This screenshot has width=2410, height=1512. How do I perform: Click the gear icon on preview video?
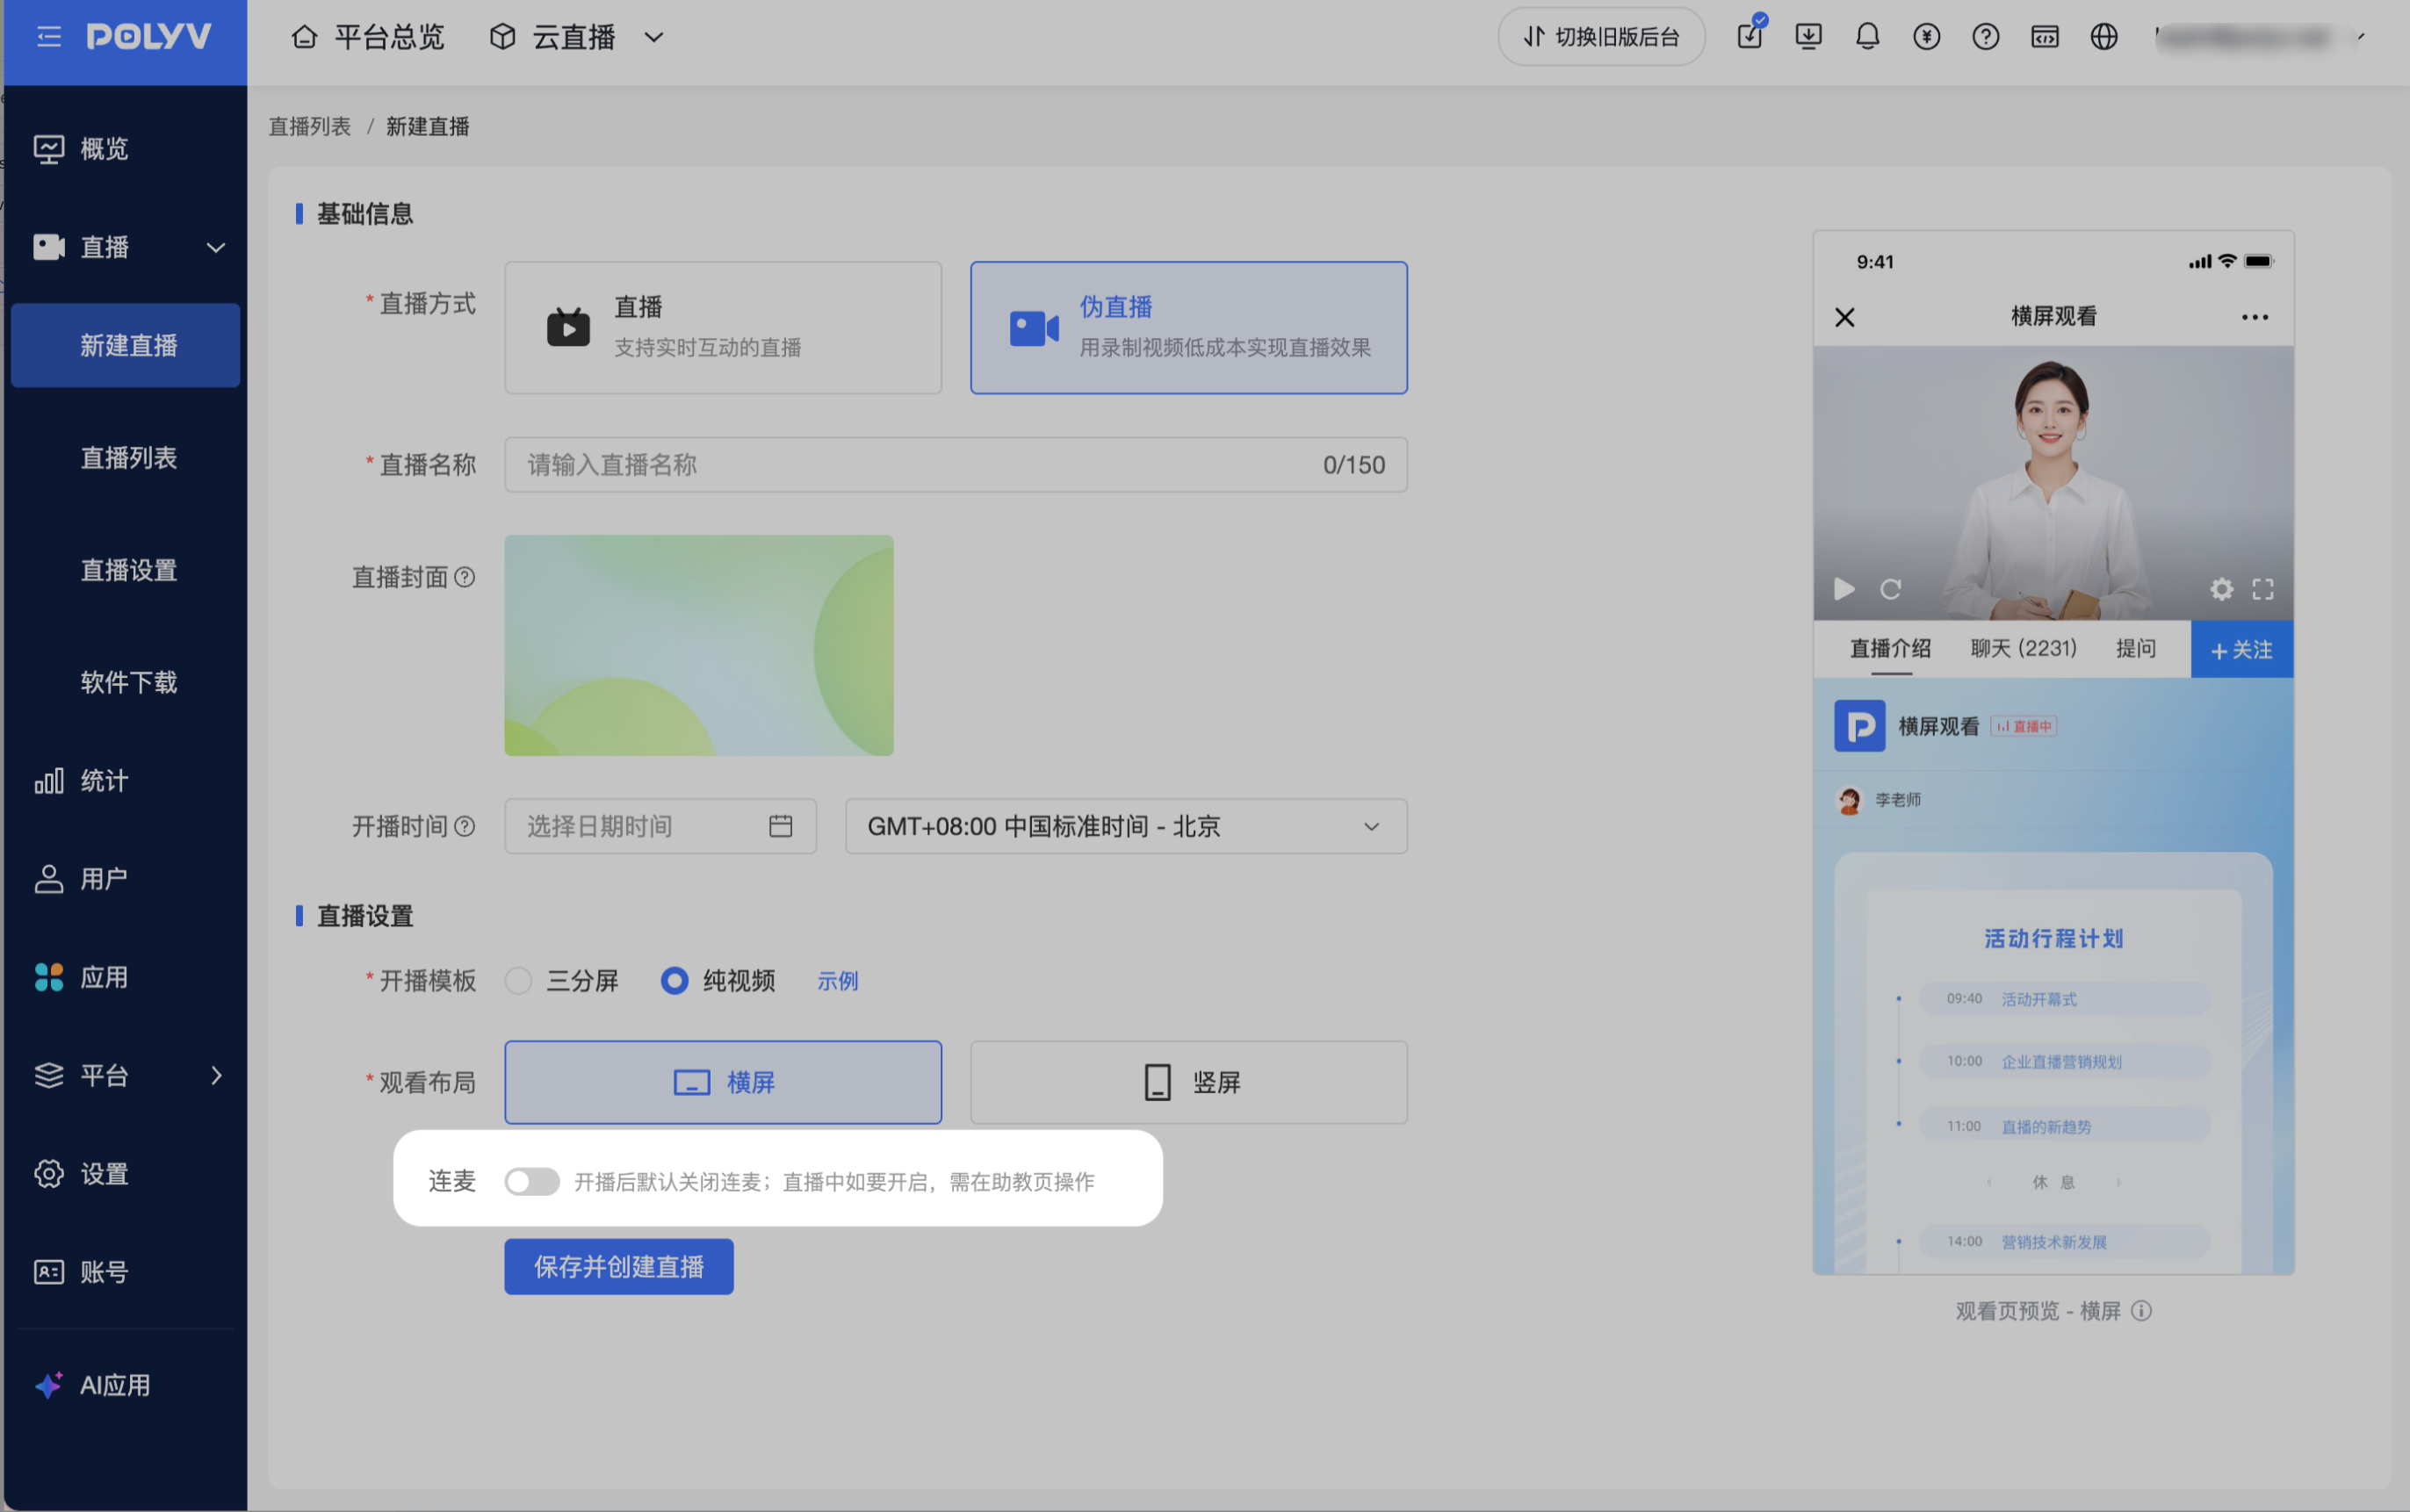click(x=2221, y=589)
